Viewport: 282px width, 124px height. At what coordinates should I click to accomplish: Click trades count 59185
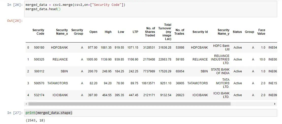tap(180, 59)
